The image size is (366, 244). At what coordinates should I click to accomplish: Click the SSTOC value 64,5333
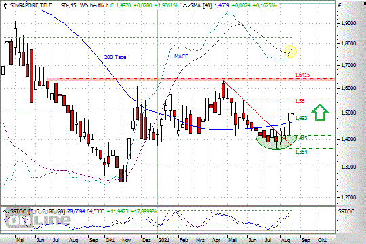click(96, 211)
